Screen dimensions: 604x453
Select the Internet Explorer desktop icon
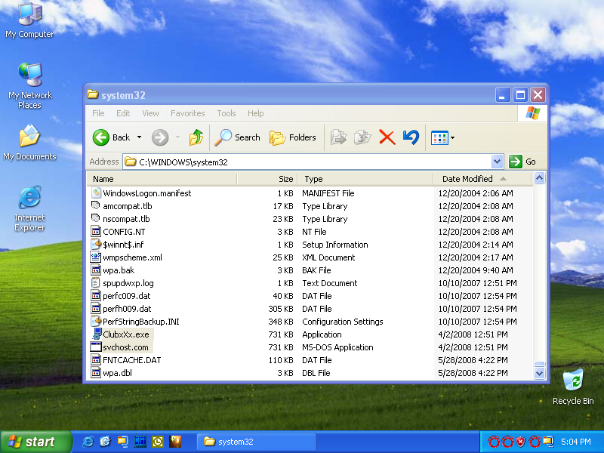(29, 208)
